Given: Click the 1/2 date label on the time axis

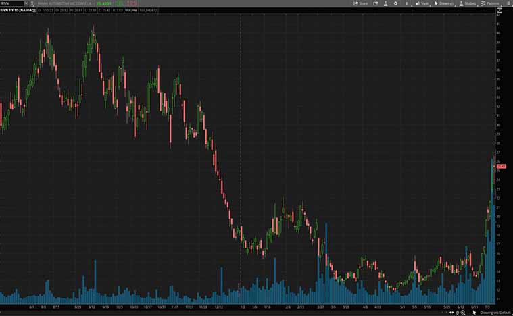Looking at the screenshot, I should pyautogui.click(x=243, y=307).
